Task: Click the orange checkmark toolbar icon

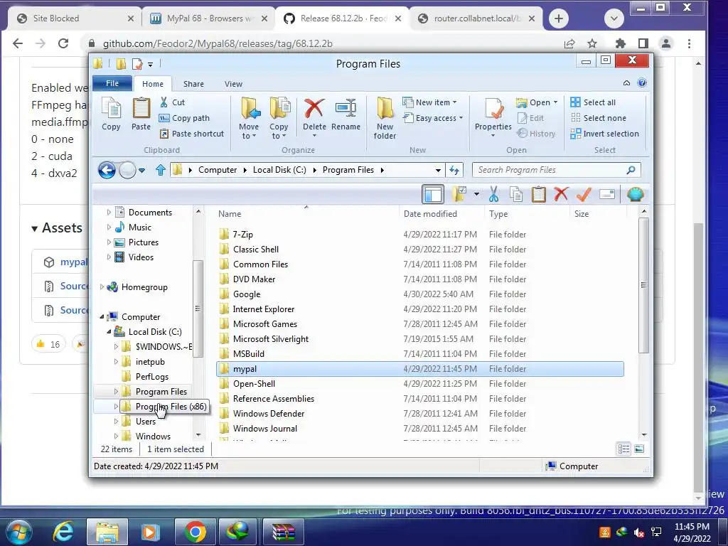Action: (x=584, y=195)
